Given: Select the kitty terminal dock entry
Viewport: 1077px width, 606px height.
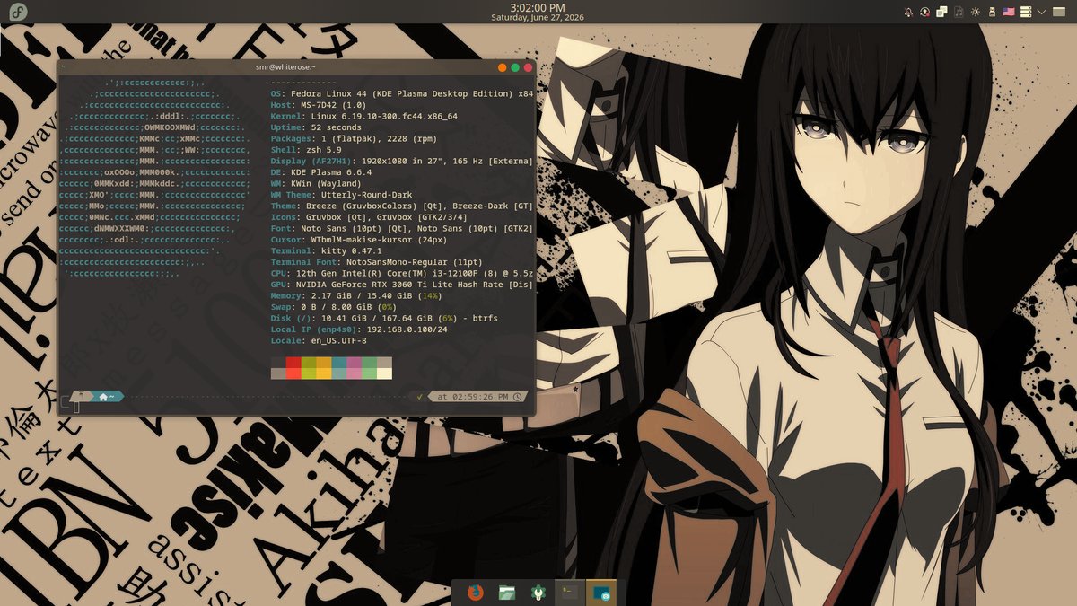Looking at the screenshot, I should [568, 592].
